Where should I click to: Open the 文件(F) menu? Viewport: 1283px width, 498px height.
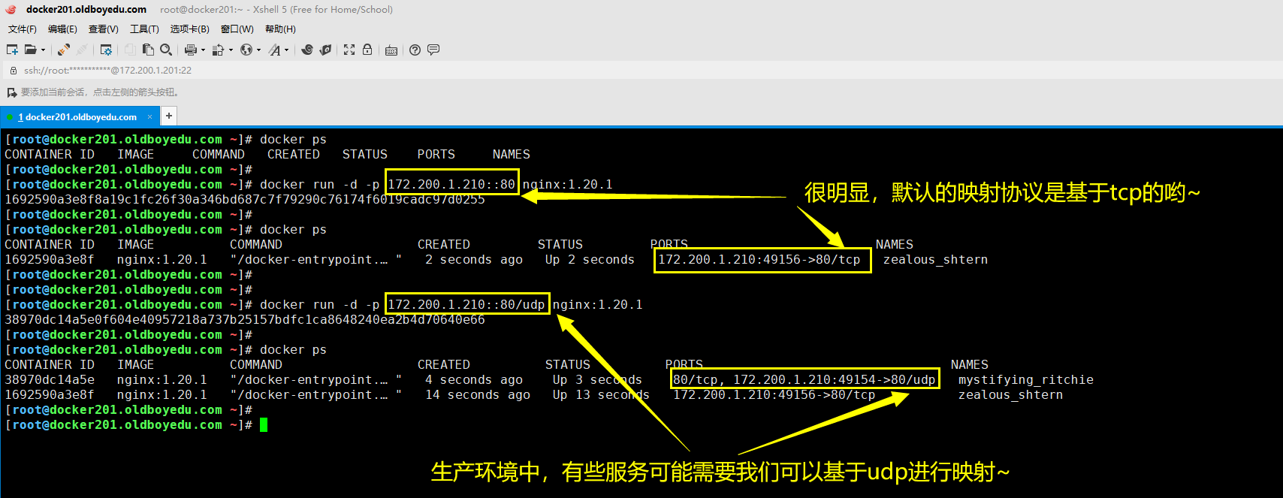pyautogui.click(x=23, y=29)
